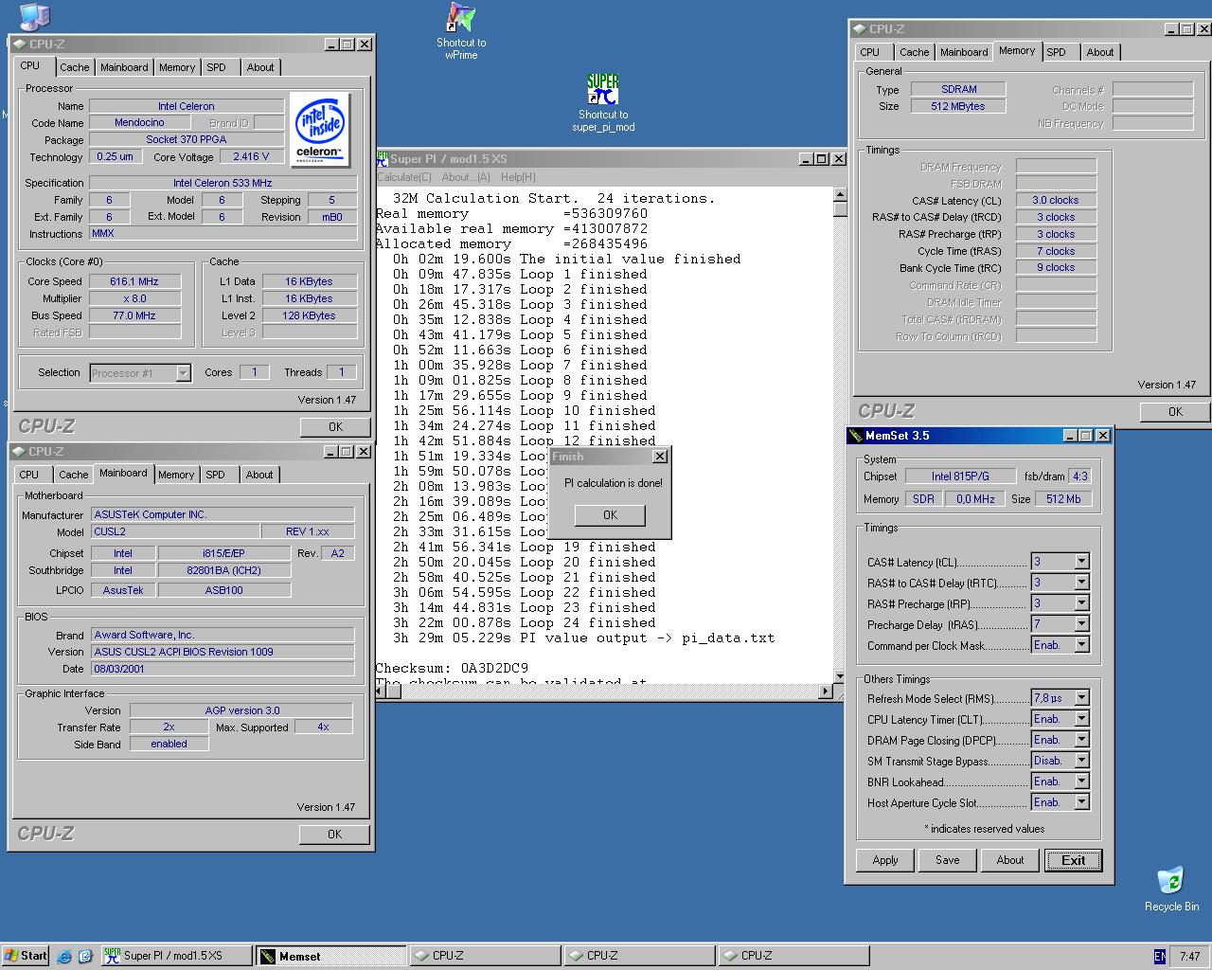
Task: Expand Host Aperture Cycle Slot dropdown
Action: (1081, 802)
